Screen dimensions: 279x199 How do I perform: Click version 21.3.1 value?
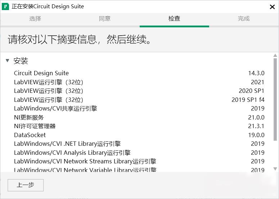(x=256, y=126)
